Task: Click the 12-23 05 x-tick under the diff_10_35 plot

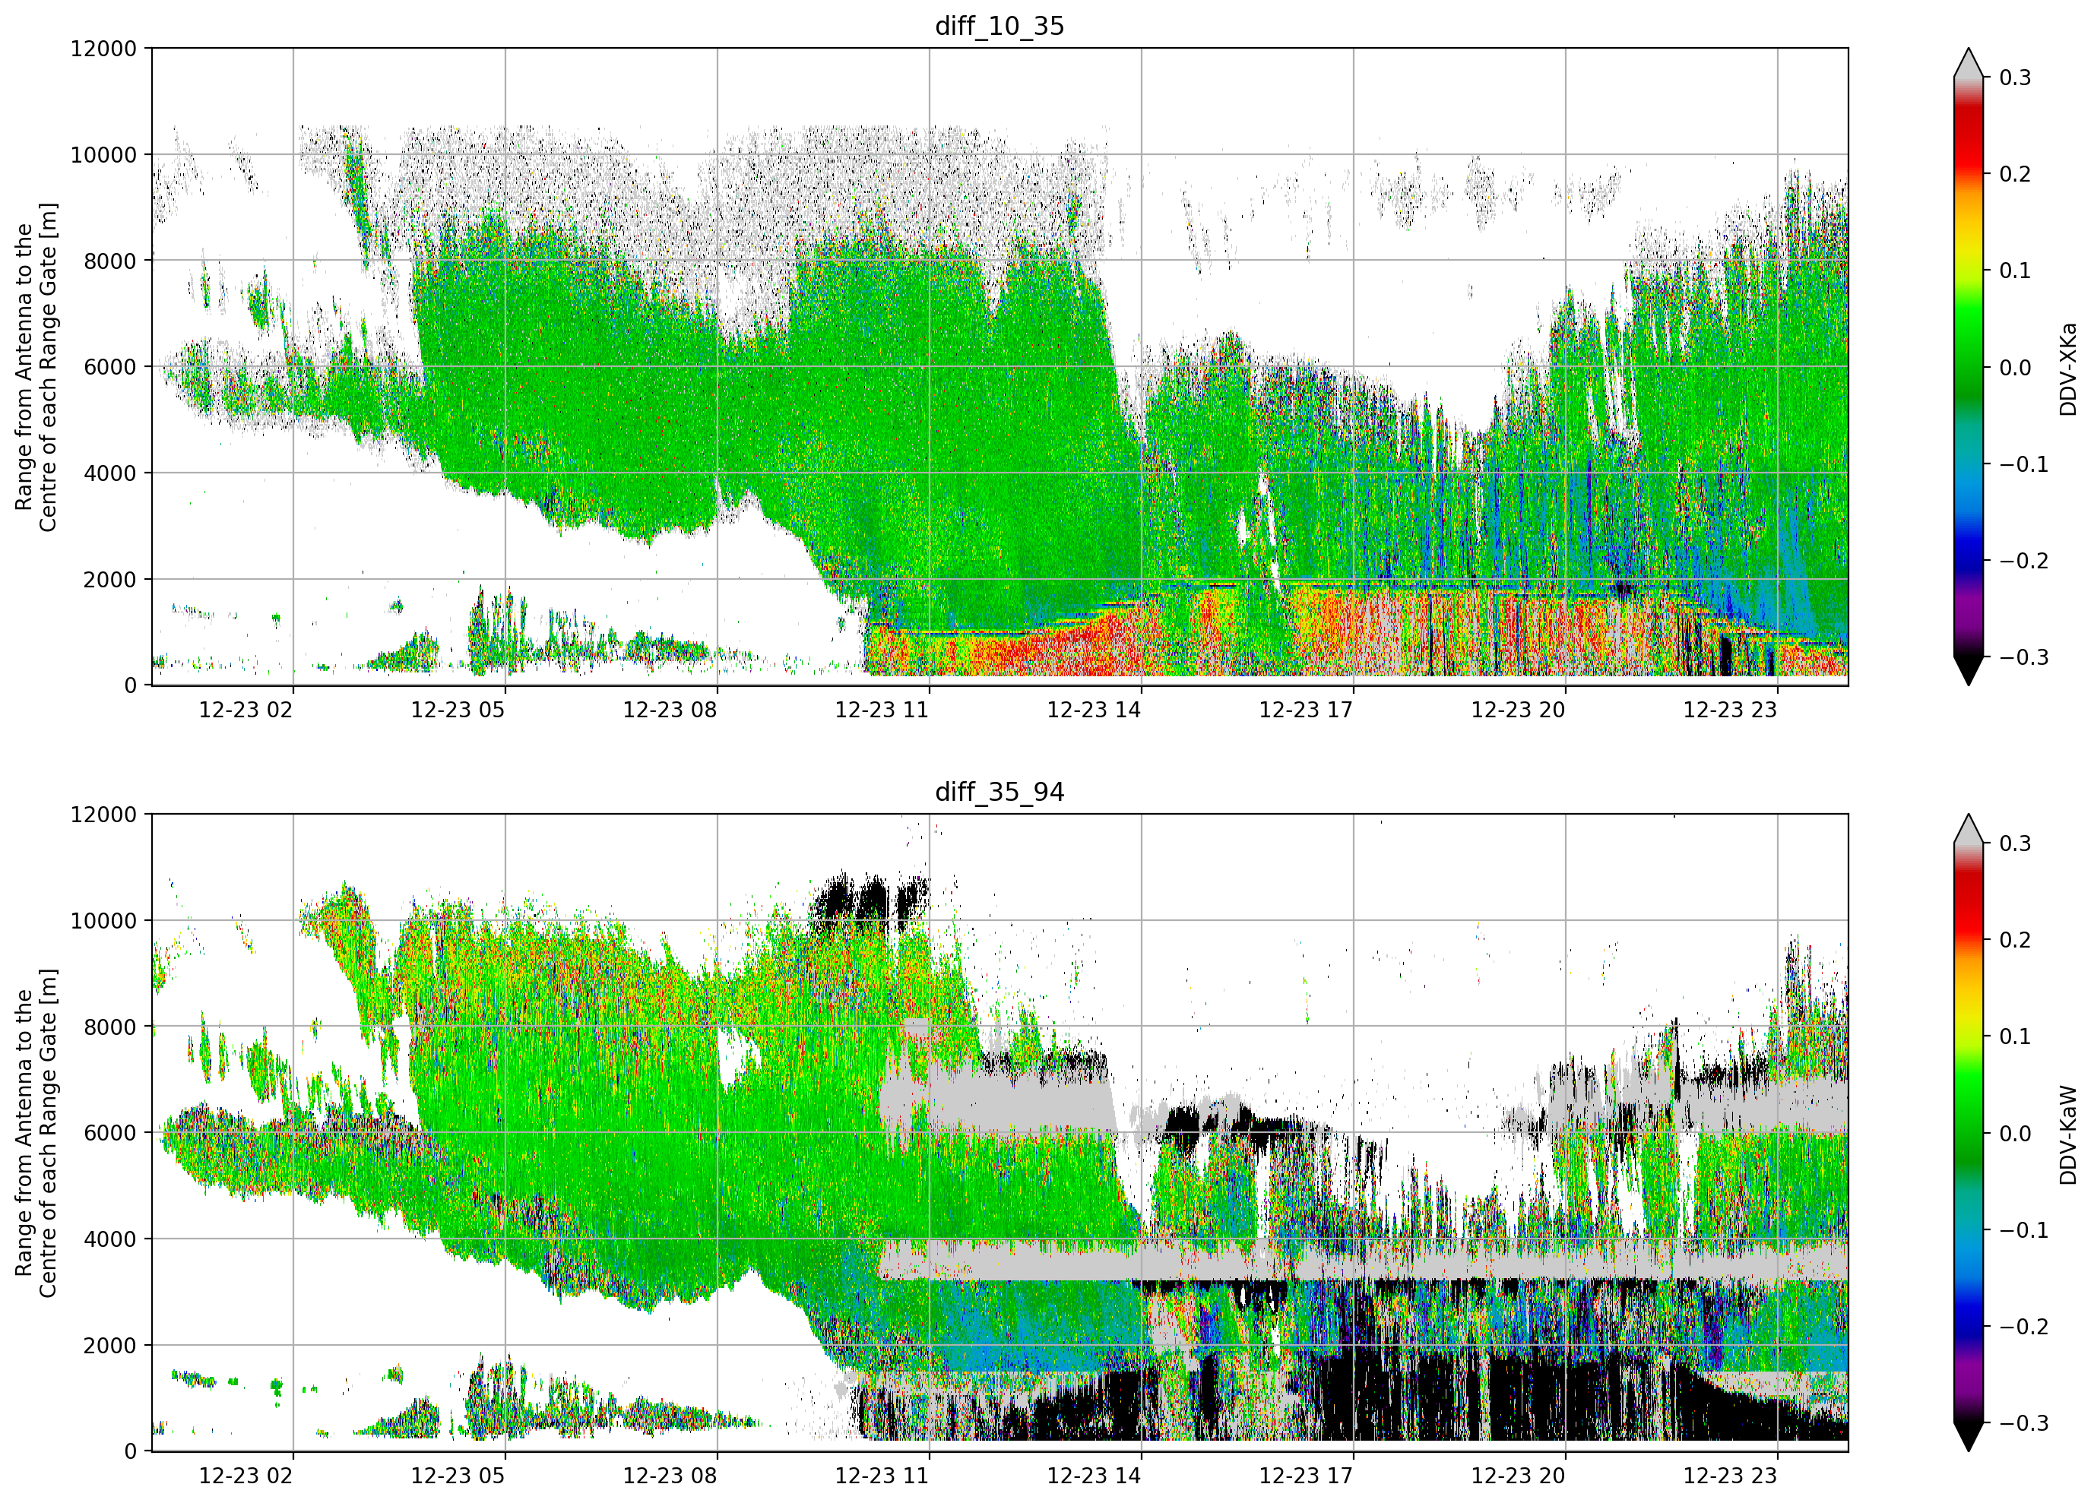Action: (x=458, y=710)
